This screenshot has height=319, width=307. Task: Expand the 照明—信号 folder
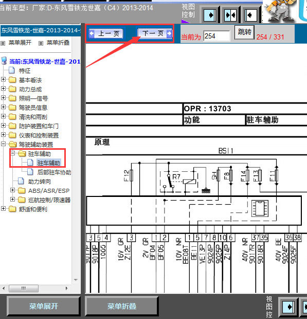(3, 97)
